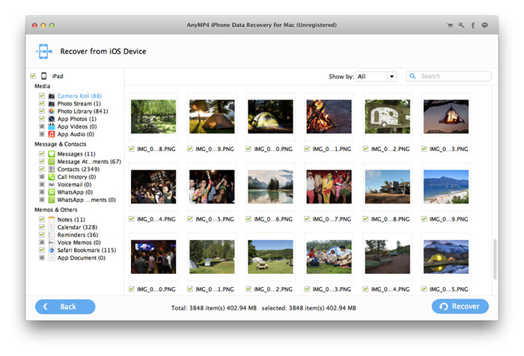The image size is (524, 356).
Task: Click the App Audio music icon
Action: (x=52, y=134)
